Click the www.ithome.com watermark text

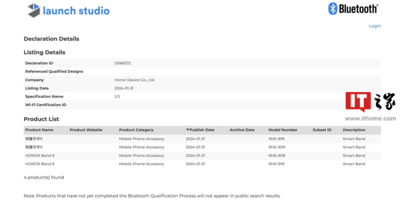pos(370,118)
